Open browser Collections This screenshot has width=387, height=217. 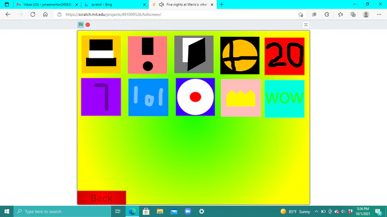point(353,15)
